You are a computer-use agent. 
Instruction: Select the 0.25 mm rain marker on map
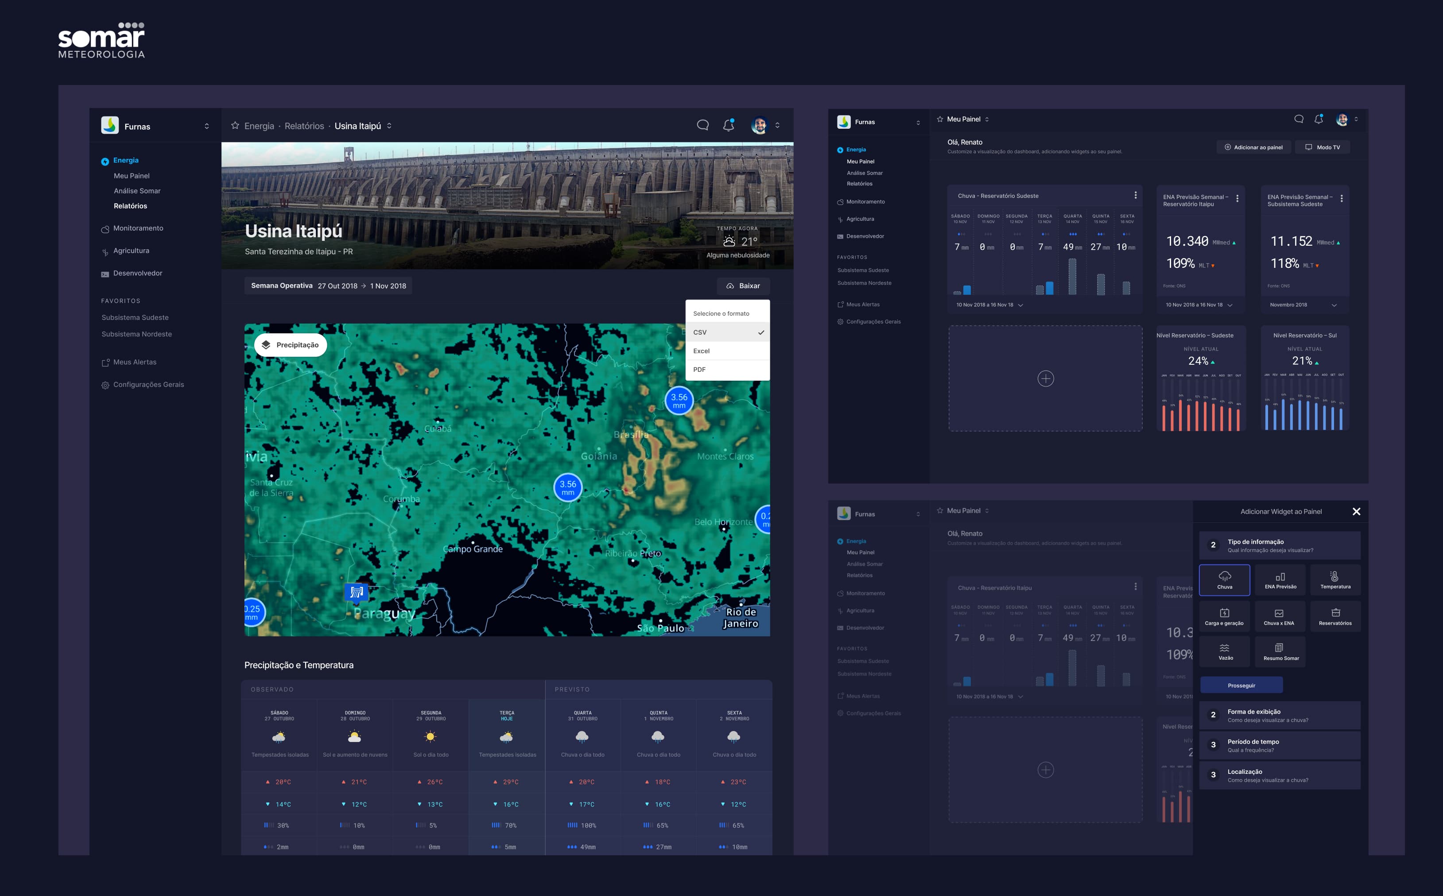(x=254, y=613)
